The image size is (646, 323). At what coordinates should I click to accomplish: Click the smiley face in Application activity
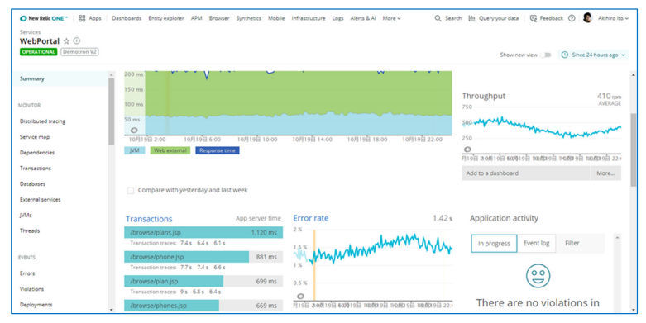tap(538, 276)
